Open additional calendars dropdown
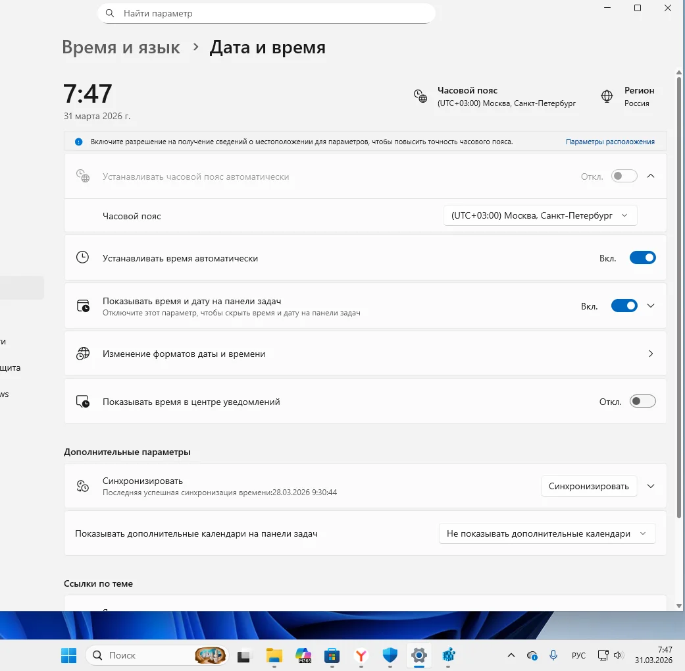The height and width of the screenshot is (671, 685). [x=546, y=533]
